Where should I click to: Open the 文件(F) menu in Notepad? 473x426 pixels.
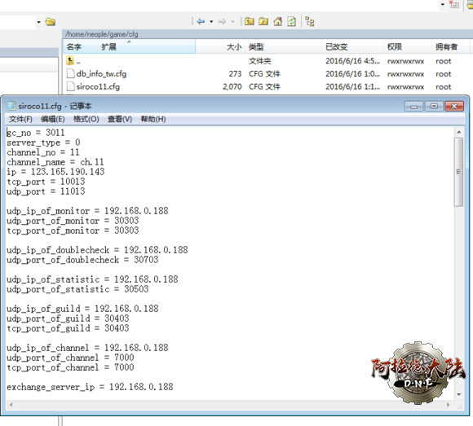click(20, 119)
